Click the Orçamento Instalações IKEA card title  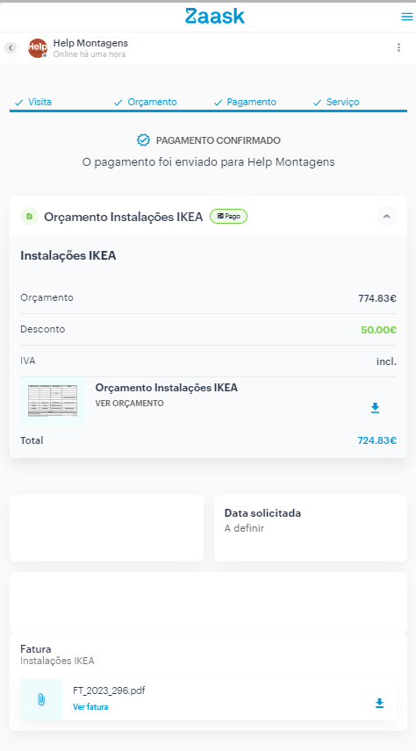coord(123,217)
